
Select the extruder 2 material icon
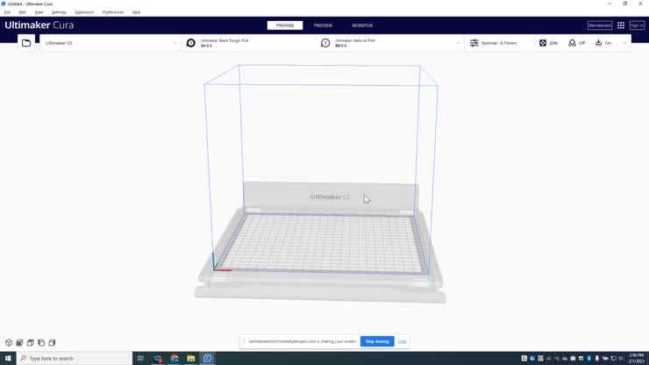click(x=325, y=43)
